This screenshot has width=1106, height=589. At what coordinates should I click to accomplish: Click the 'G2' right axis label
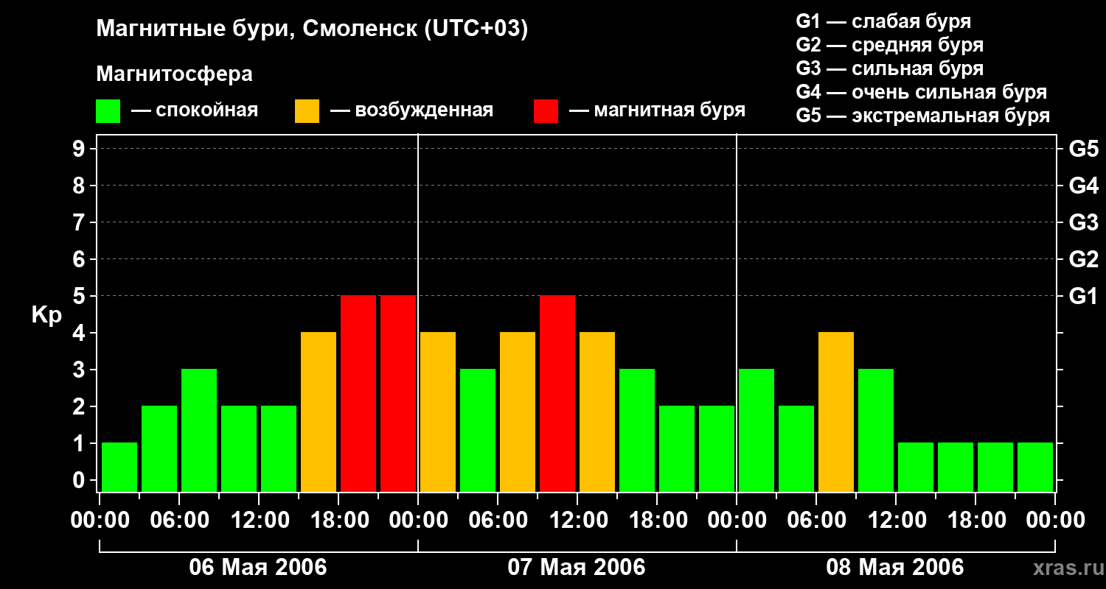pyautogui.click(x=1083, y=259)
